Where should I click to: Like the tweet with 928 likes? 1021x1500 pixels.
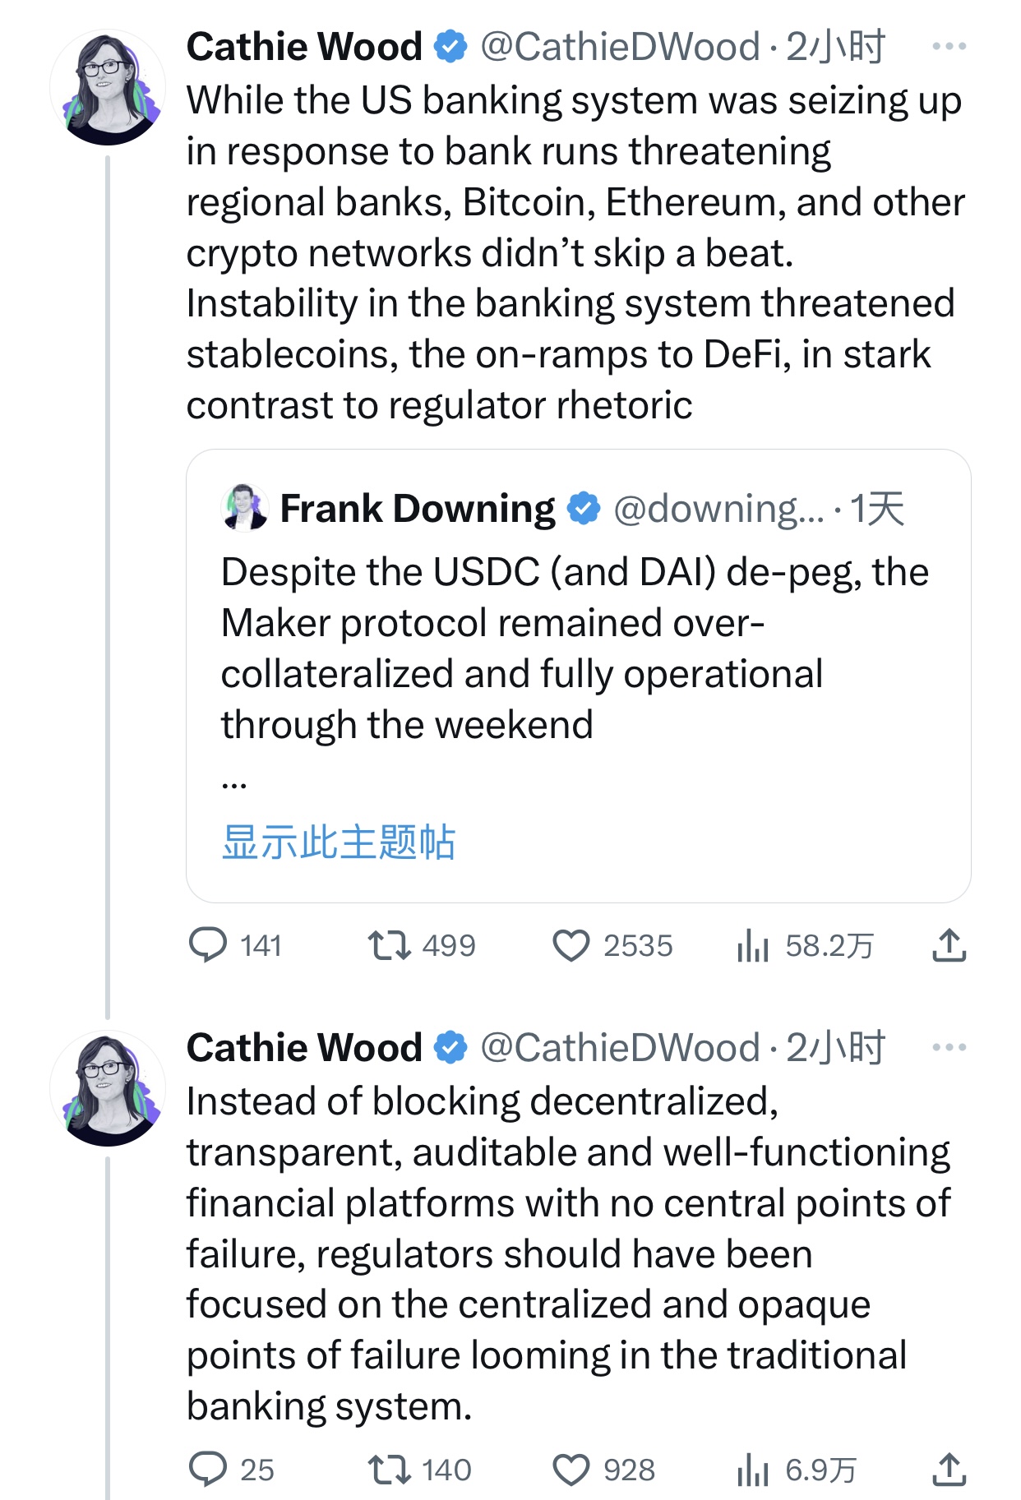(x=571, y=1470)
